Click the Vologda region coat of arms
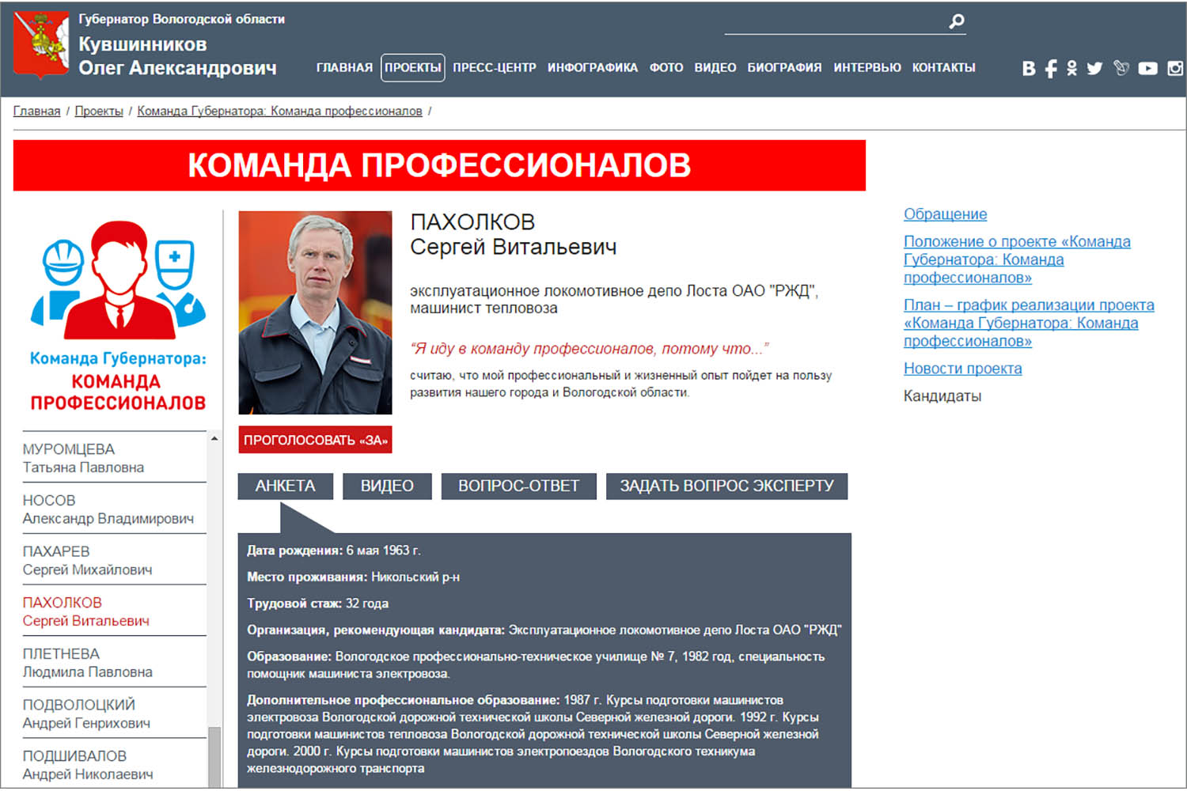 coord(41,45)
